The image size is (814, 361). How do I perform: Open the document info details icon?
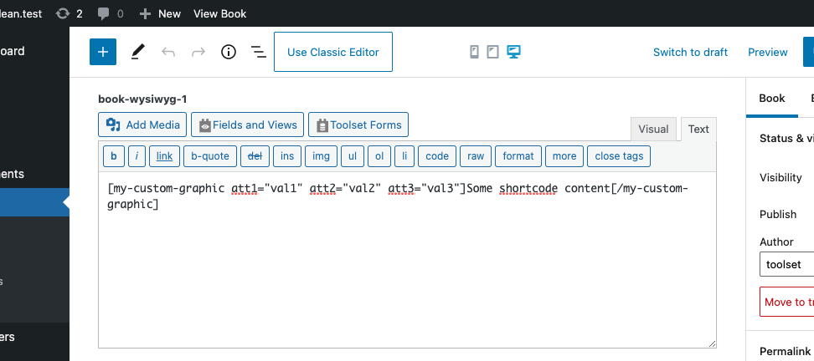[229, 52]
